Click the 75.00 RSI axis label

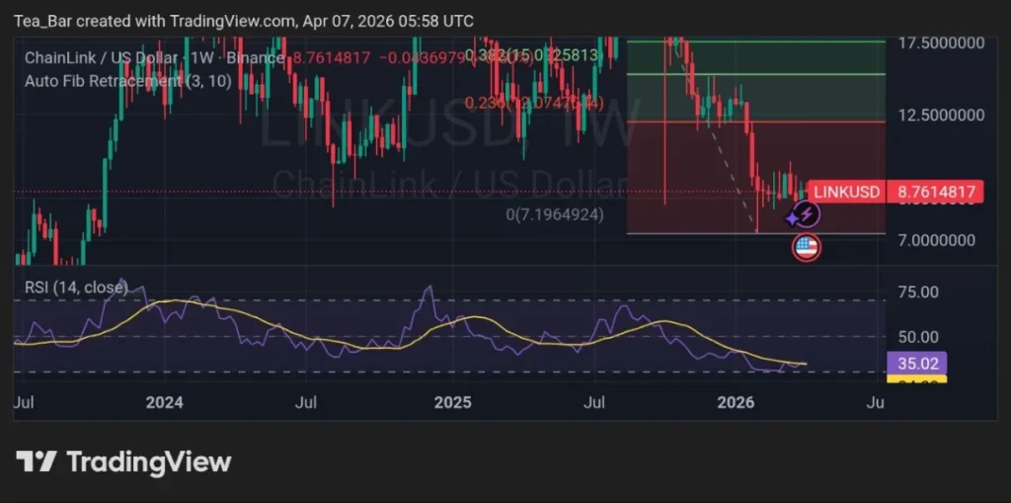[918, 293]
